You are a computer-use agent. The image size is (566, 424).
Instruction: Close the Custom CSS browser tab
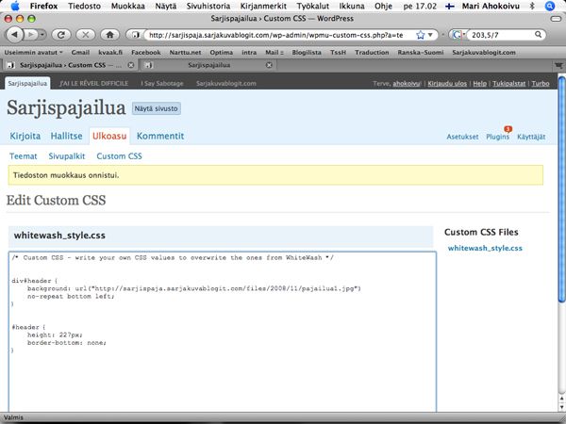(131, 65)
